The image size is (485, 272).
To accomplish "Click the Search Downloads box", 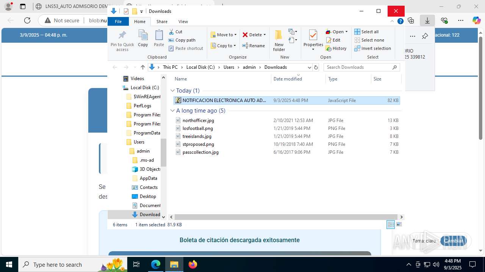I will pyautogui.click(x=362, y=67).
